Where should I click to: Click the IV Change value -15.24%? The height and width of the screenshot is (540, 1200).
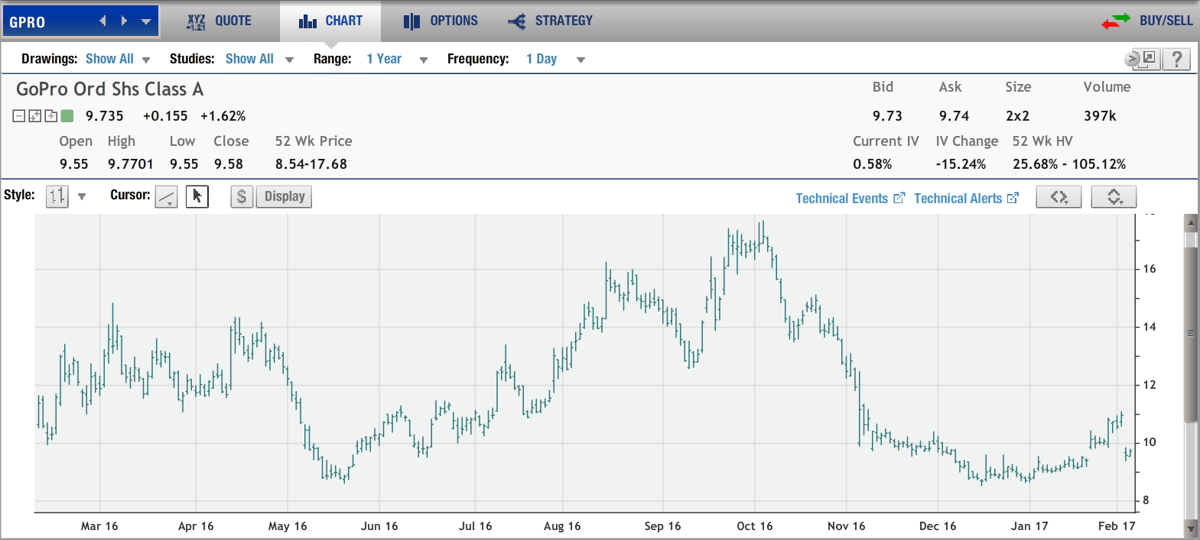(x=961, y=164)
